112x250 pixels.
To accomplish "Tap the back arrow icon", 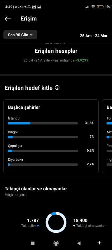I will (x=8, y=19).
